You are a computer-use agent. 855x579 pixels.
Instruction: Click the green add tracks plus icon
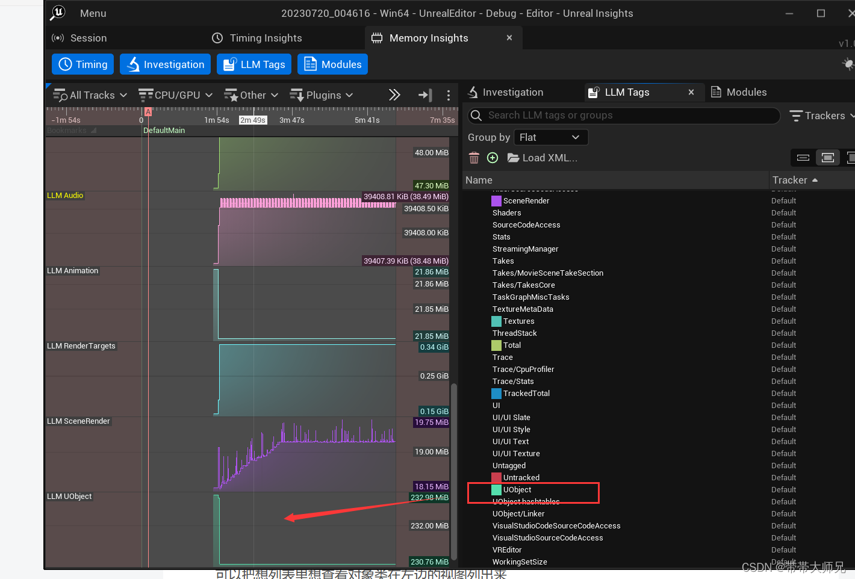(x=493, y=158)
